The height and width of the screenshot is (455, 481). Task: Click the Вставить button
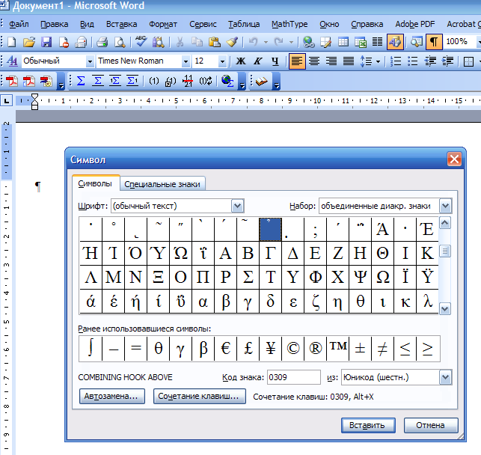click(368, 425)
